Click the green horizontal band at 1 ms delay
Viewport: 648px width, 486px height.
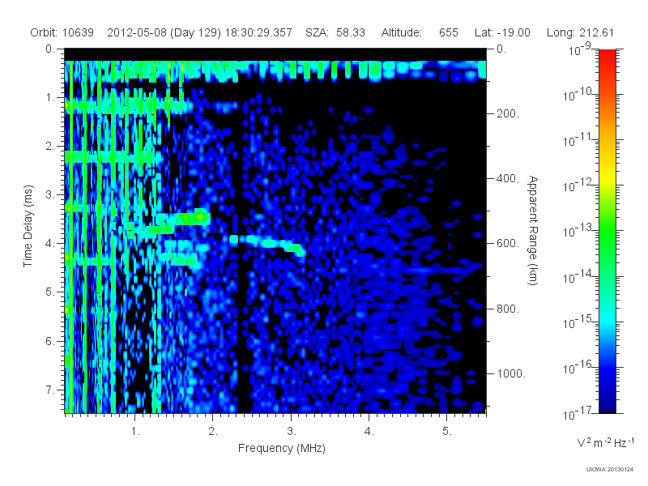click(x=128, y=106)
